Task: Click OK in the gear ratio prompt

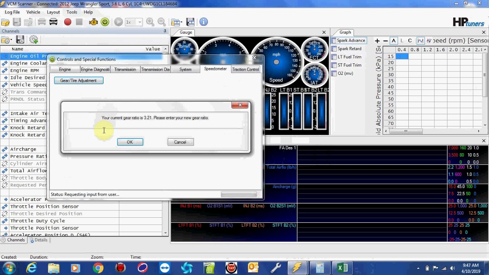Action: (x=130, y=142)
